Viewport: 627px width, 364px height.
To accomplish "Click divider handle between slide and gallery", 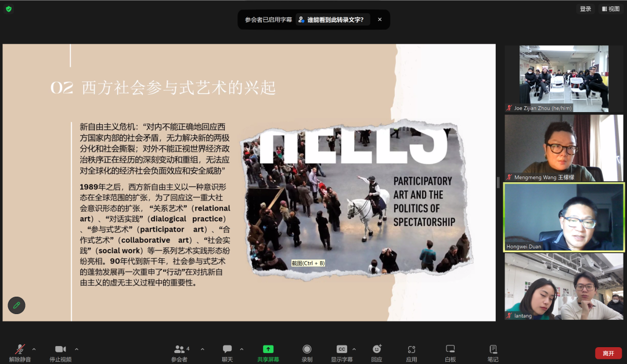I will coord(498,182).
